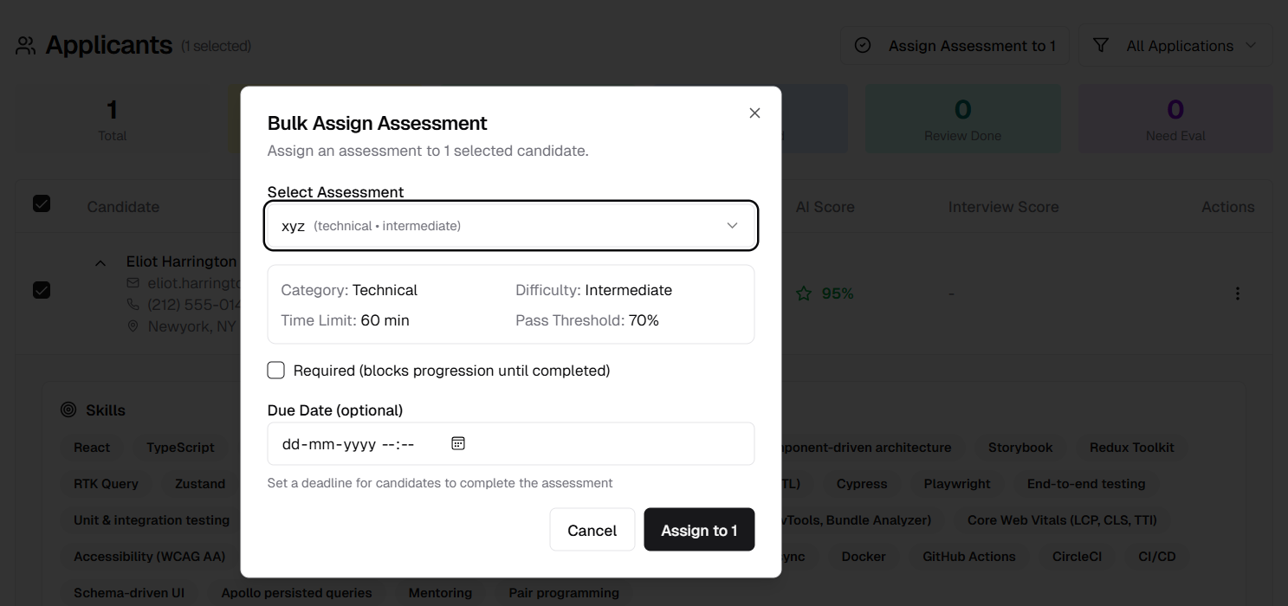
Task: Click the location pin icon by Newyork
Action: click(133, 326)
